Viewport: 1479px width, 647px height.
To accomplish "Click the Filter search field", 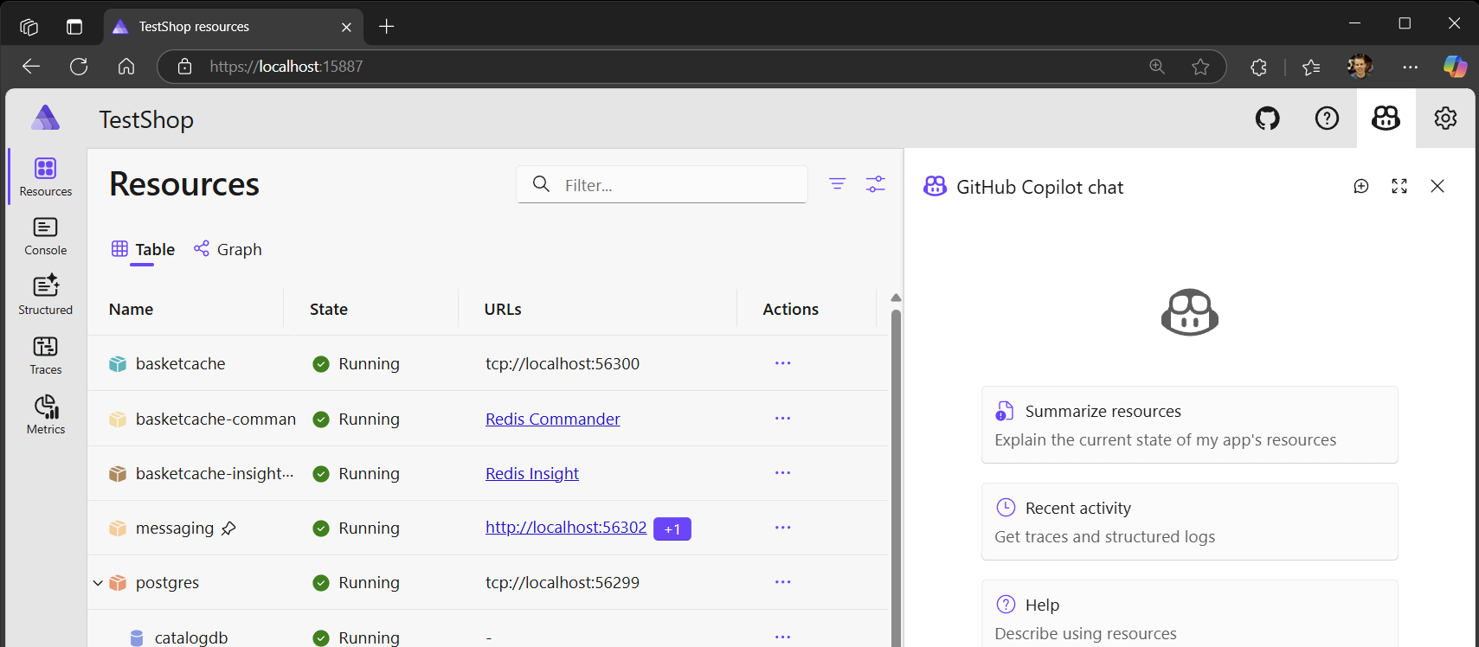I will pos(662,184).
